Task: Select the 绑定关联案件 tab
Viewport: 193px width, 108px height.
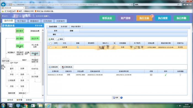Action: [76, 27]
